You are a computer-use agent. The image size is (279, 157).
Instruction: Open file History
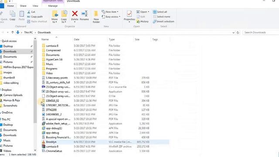pyautogui.click(x=143, y=21)
